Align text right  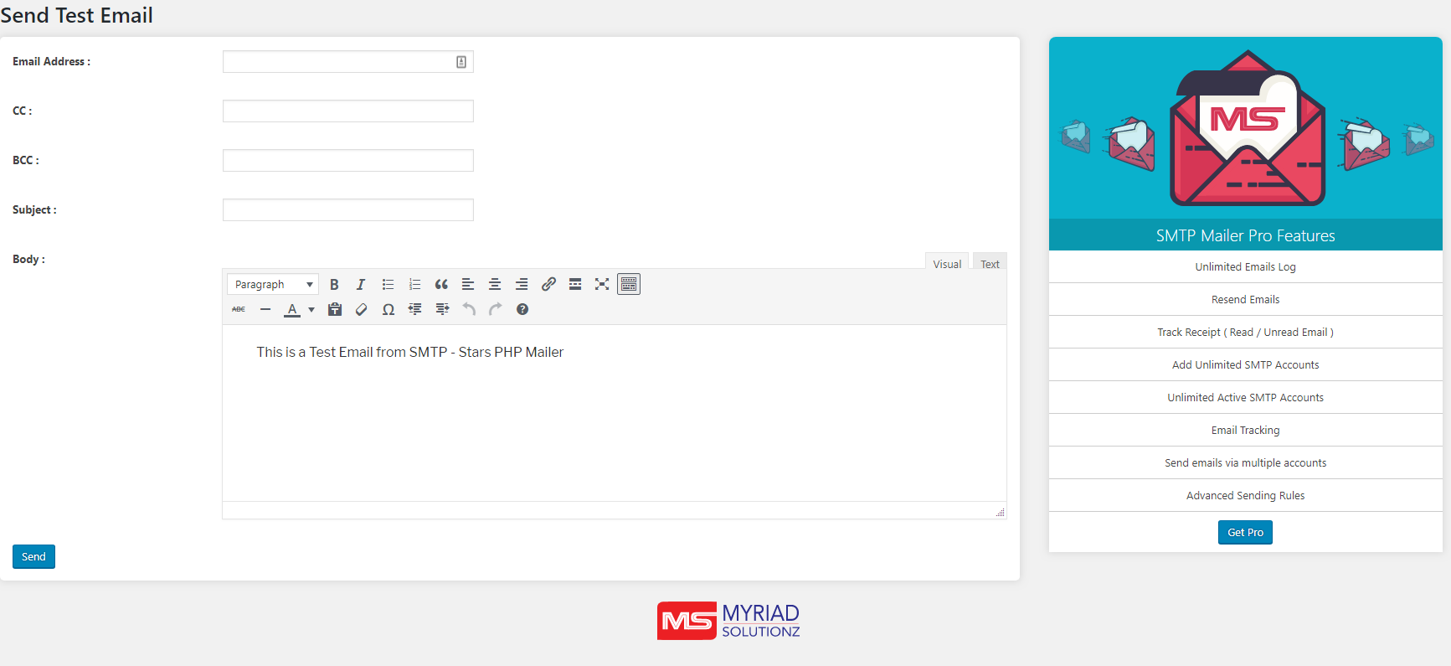522,285
